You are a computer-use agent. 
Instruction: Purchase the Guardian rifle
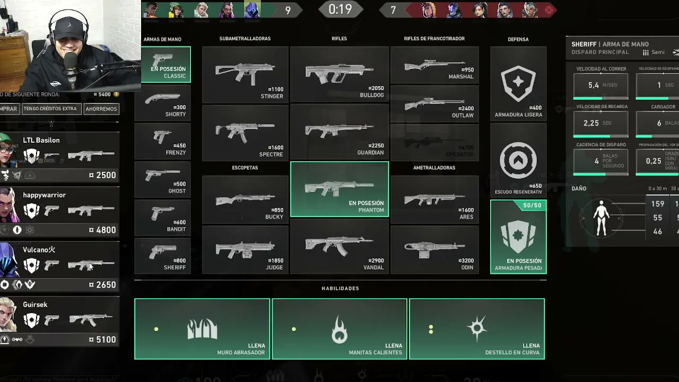point(339,133)
